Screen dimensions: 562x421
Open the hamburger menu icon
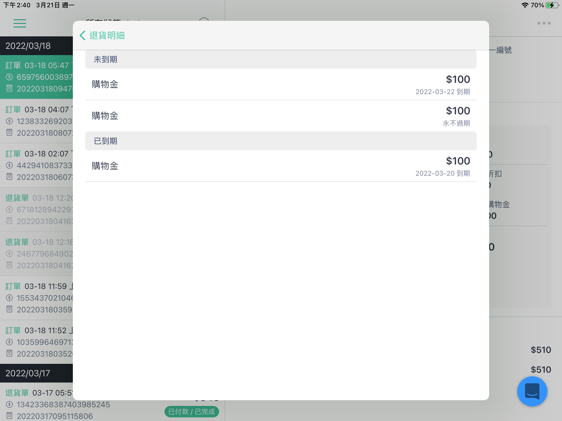click(20, 23)
